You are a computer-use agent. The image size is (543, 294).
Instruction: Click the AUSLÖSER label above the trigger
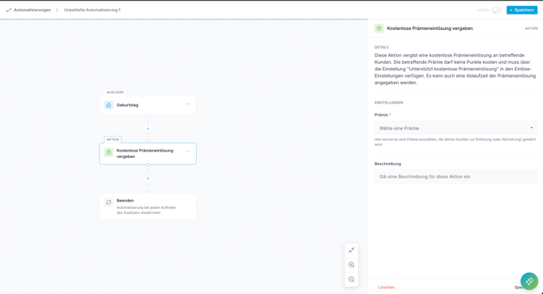115,92
